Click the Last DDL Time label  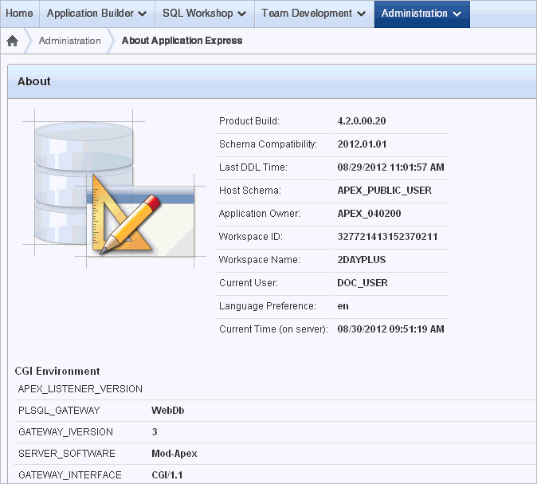tap(253, 167)
